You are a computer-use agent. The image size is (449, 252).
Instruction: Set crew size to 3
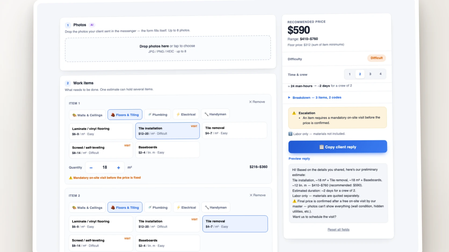[x=370, y=74]
